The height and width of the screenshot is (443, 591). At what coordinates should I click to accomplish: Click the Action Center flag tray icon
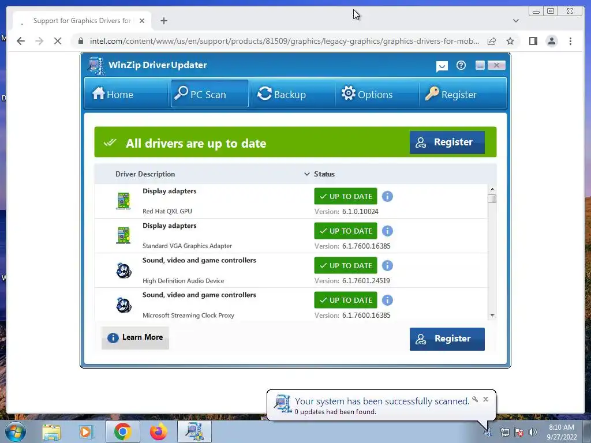click(x=519, y=432)
